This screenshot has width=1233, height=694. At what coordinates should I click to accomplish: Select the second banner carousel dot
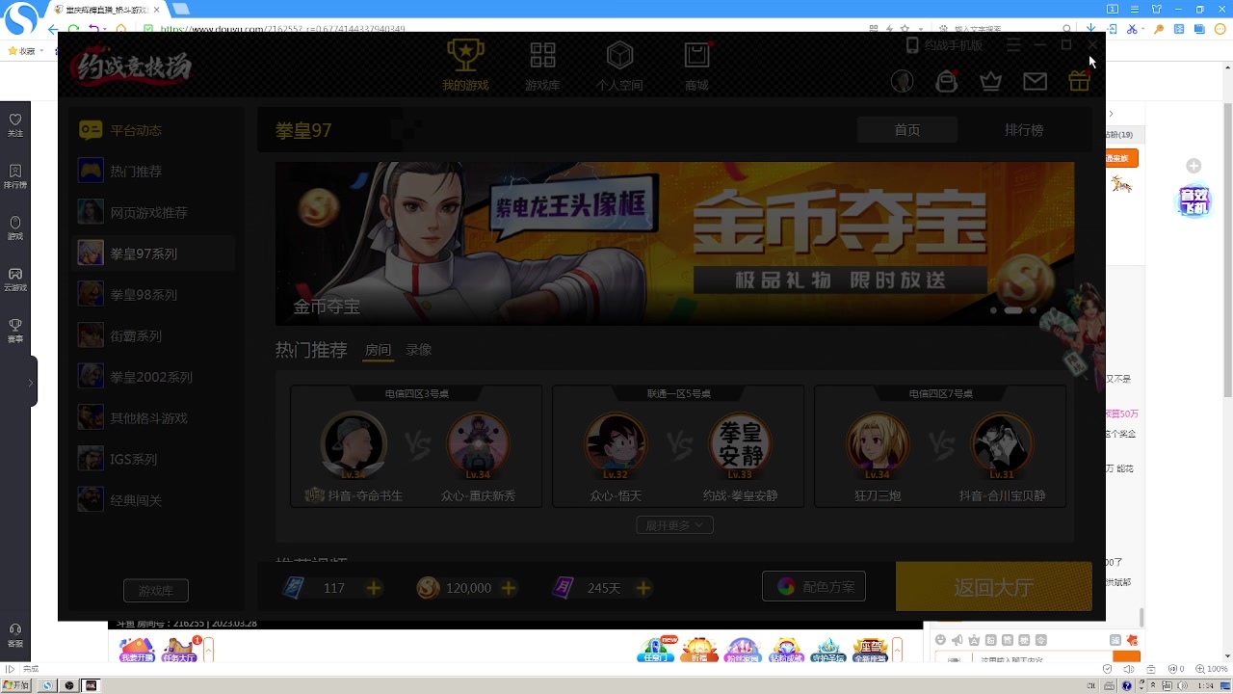point(1013,310)
